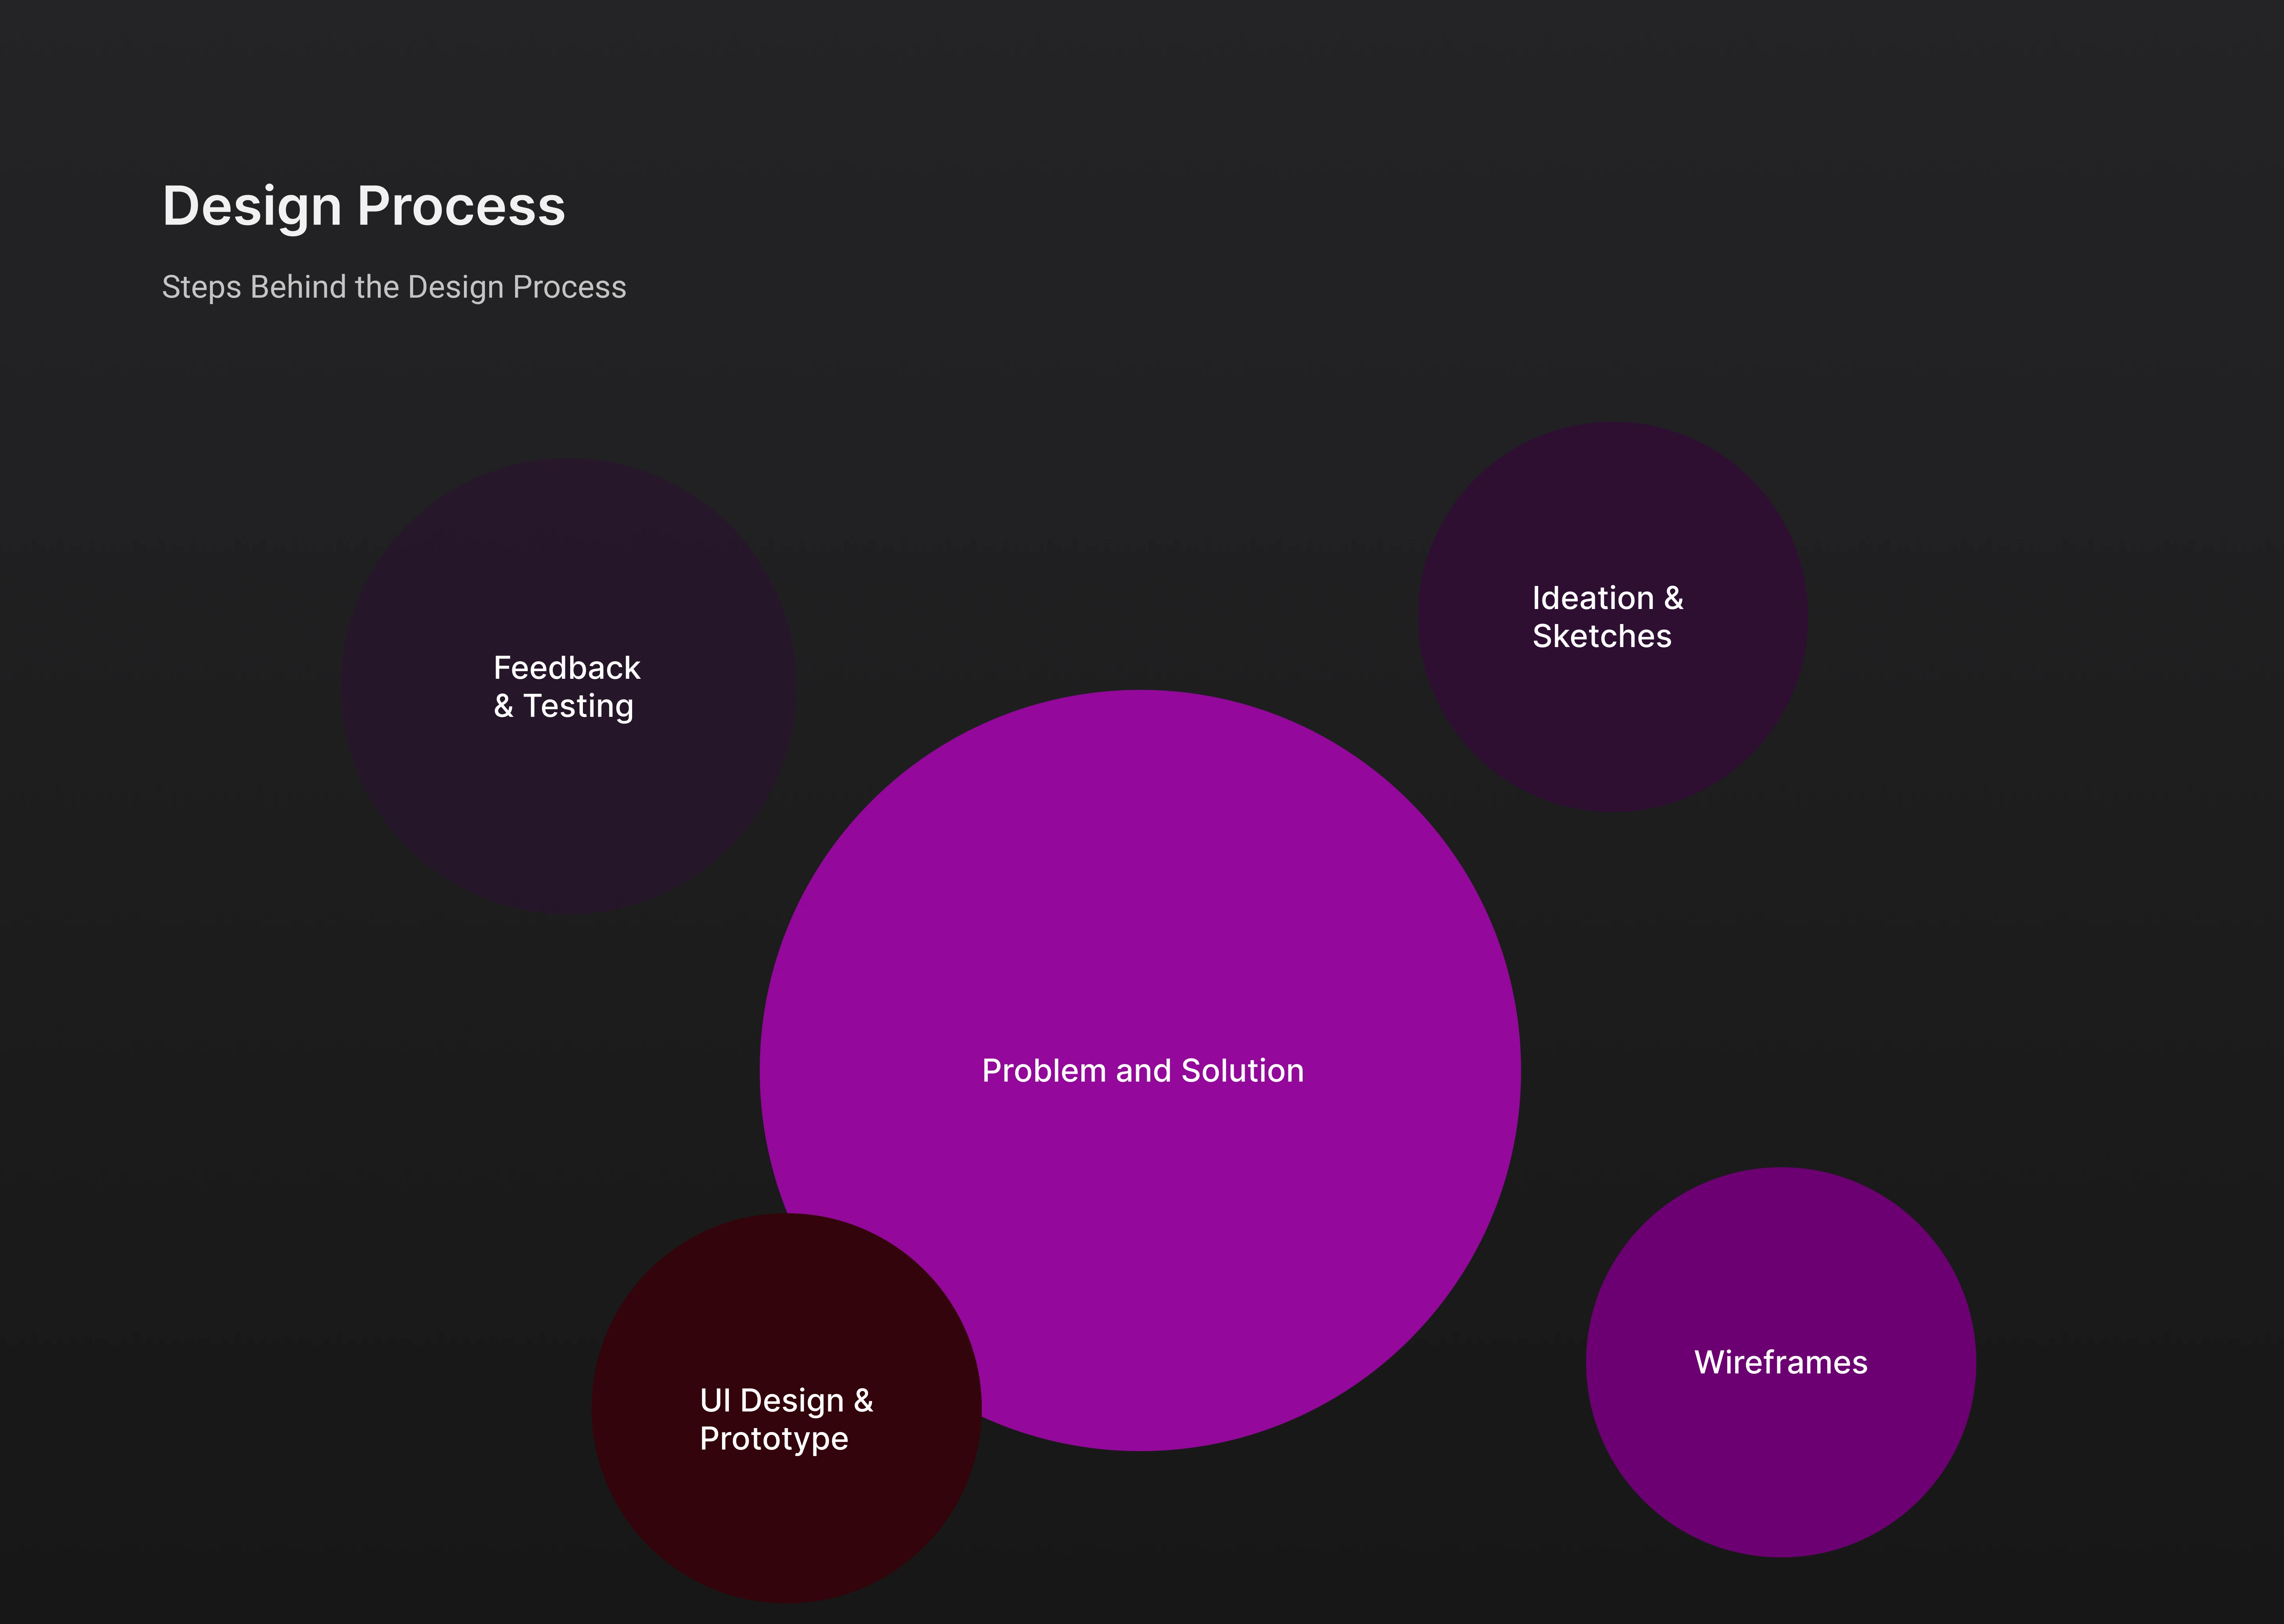The width and height of the screenshot is (2284, 1624).
Task: Click the word "Prototype" in the maroon circle
Action: (774, 1438)
